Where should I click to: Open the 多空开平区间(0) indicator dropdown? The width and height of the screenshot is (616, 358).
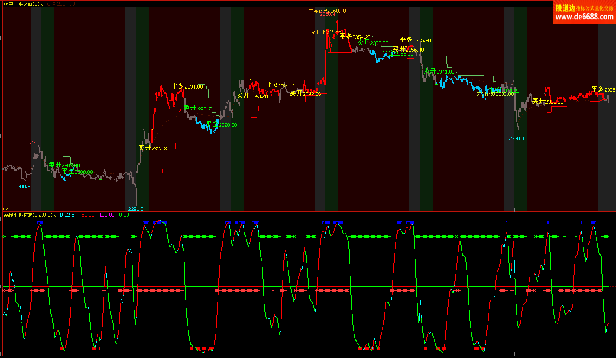click(42, 4)
